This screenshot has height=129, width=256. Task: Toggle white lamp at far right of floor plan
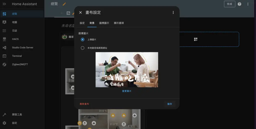[x=134, y=116]
